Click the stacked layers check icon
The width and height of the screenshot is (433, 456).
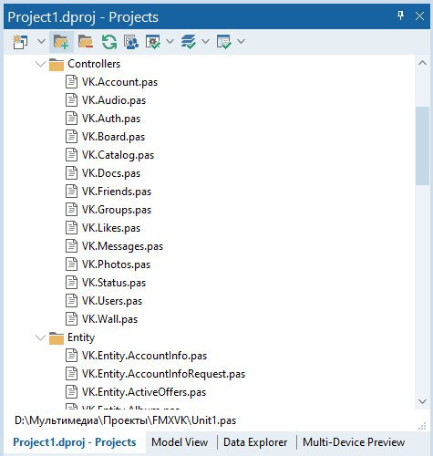tap(189, 42)
